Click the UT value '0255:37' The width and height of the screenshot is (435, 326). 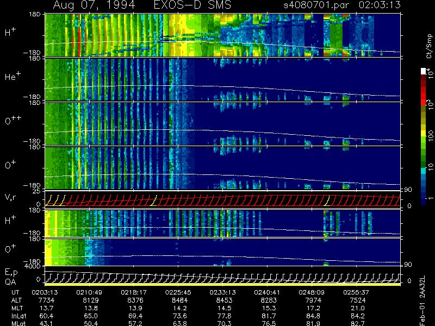pos(356,292)
